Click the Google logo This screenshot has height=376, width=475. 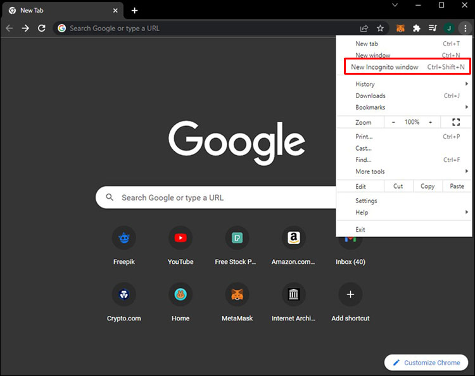(237, 142)
